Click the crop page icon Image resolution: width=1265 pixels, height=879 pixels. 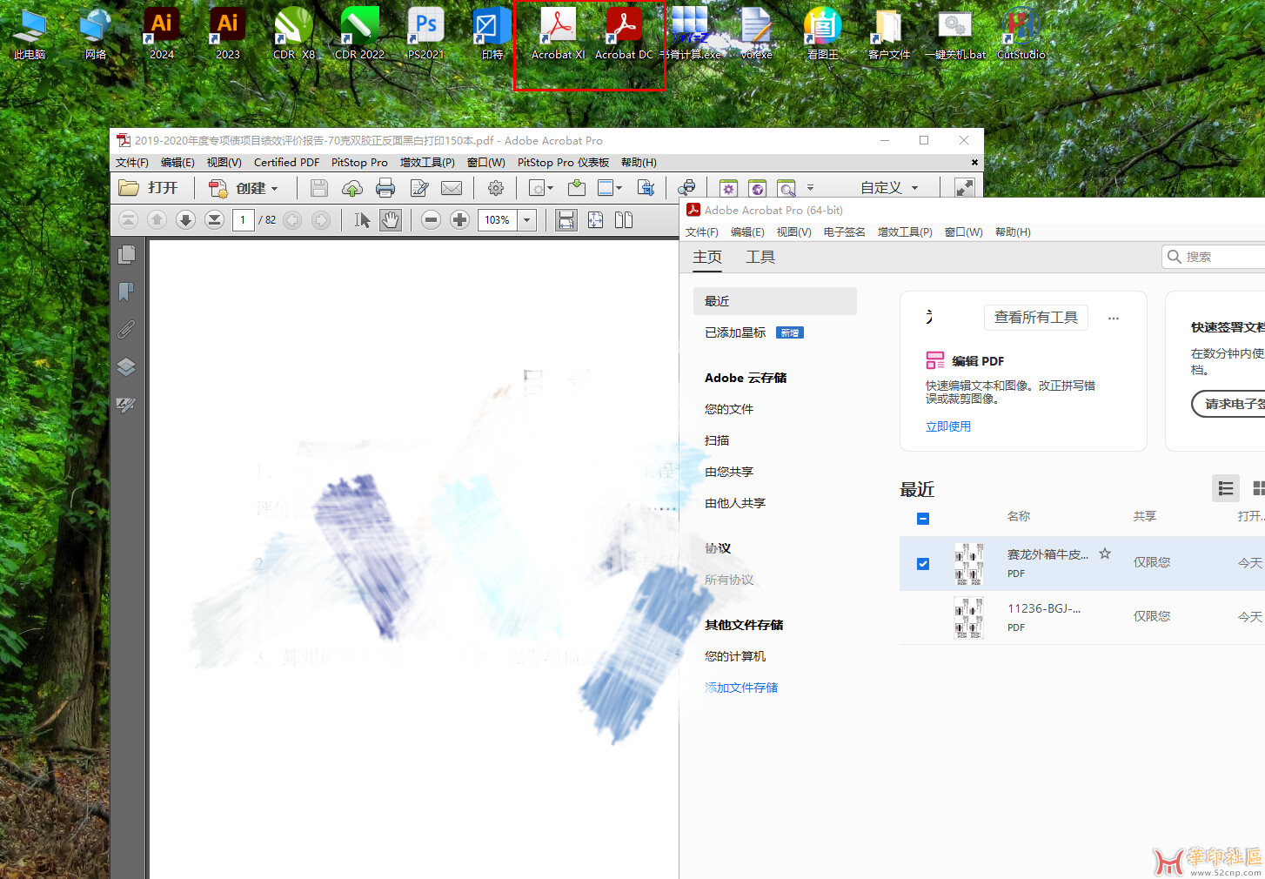tap(646, 188)
